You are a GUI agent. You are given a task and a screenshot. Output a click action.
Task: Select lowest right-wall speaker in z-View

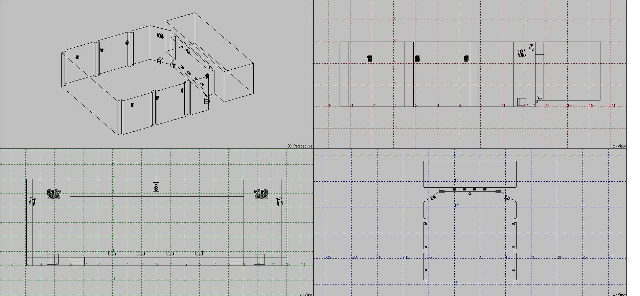coord(514,270)
